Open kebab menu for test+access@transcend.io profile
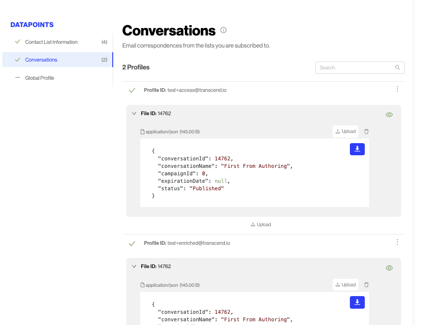The image size is (437, 325). click(397, 90)
